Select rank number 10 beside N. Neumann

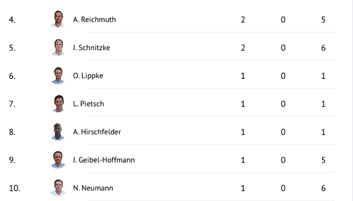pyautogui.click(x=14, y=188)
